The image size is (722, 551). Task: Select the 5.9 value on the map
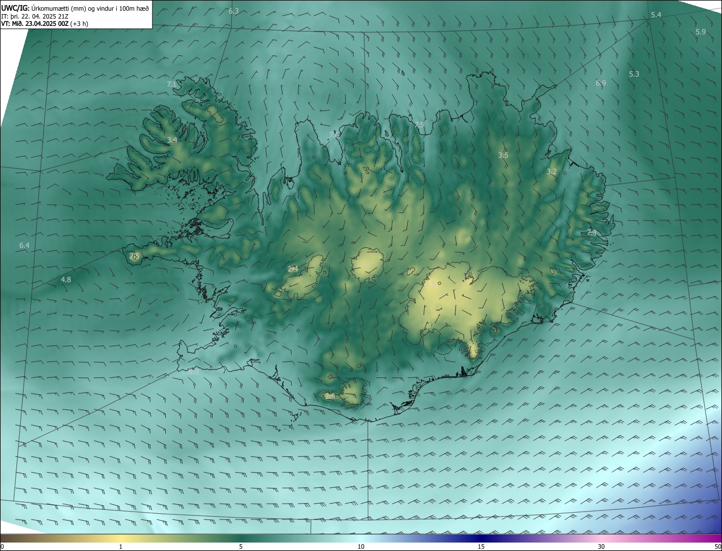[x=701, y=32]
